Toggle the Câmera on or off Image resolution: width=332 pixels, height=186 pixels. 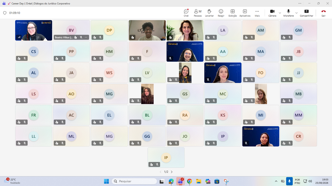pos(272,13)
